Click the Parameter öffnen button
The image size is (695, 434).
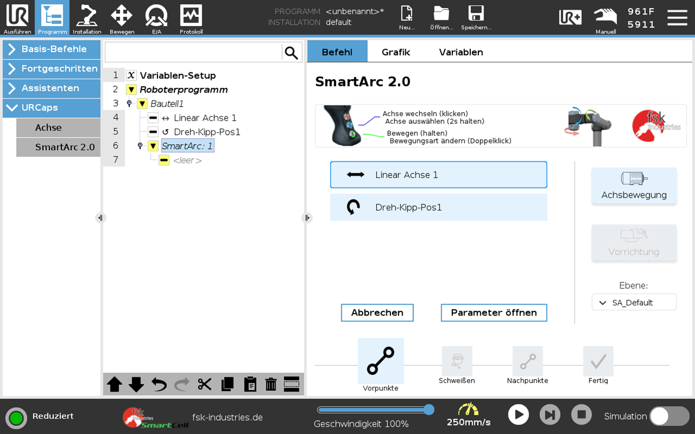(494, 313)
